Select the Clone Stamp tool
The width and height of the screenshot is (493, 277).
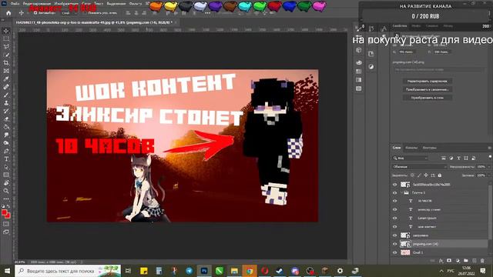[6, 103]
